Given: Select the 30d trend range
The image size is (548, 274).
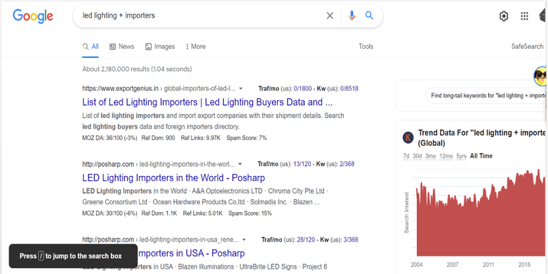Looking at the screenshot, I should tap(418, 156).
